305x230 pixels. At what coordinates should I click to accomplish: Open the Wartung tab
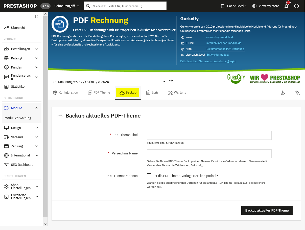click(177, 93)
